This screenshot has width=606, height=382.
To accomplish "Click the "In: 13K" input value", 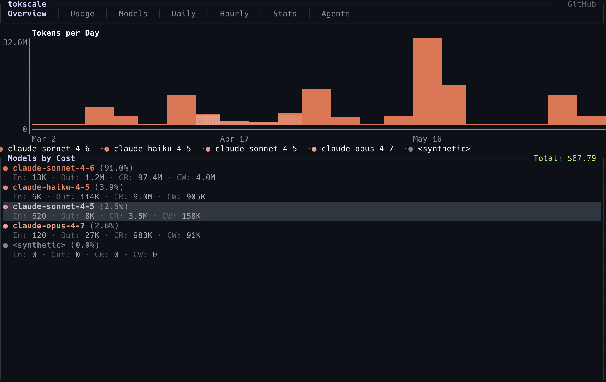I will click(30, 177).
